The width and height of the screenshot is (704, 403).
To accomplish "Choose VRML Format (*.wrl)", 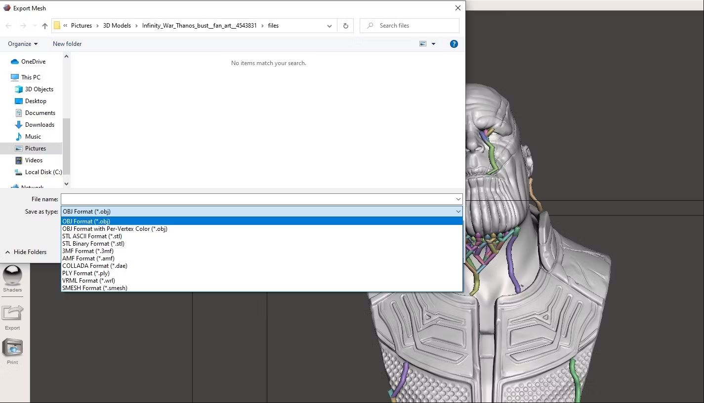I will 262,281.
